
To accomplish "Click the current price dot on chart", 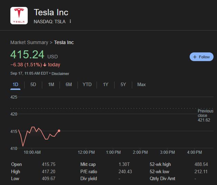I will (x=59, y=131).
